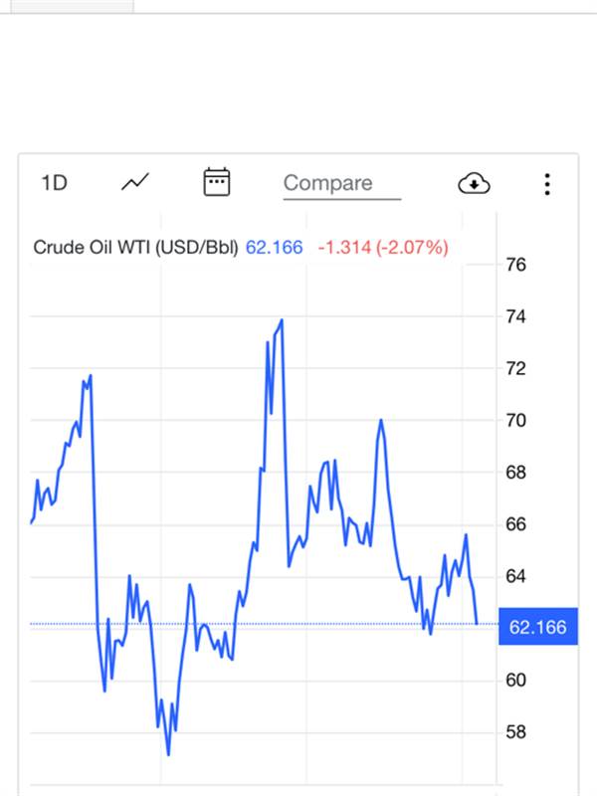Click the chart peak near 74

(x=282, y=319)
